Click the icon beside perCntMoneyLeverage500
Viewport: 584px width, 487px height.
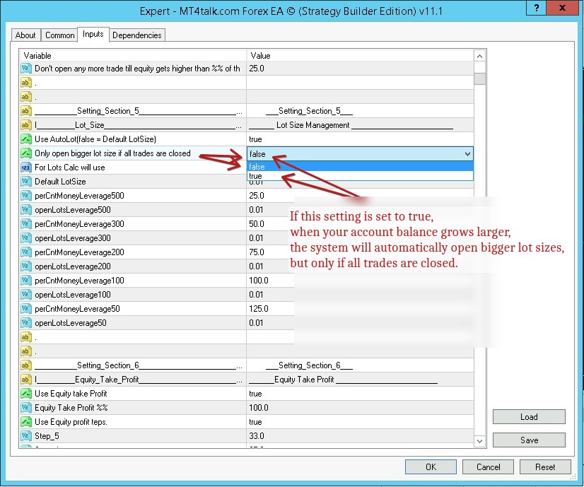point(25,196)
